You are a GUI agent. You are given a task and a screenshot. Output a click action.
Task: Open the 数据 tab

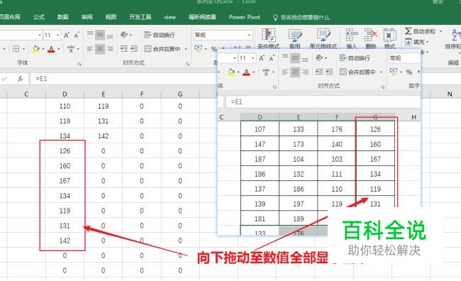[63, 17]
